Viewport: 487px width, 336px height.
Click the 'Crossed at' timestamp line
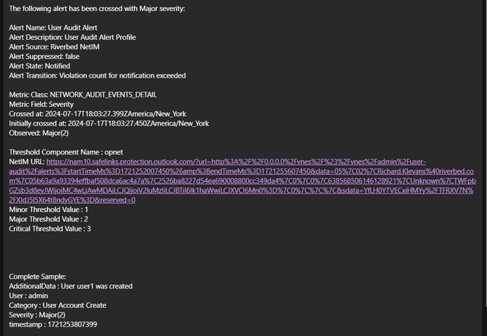point(97,114)
